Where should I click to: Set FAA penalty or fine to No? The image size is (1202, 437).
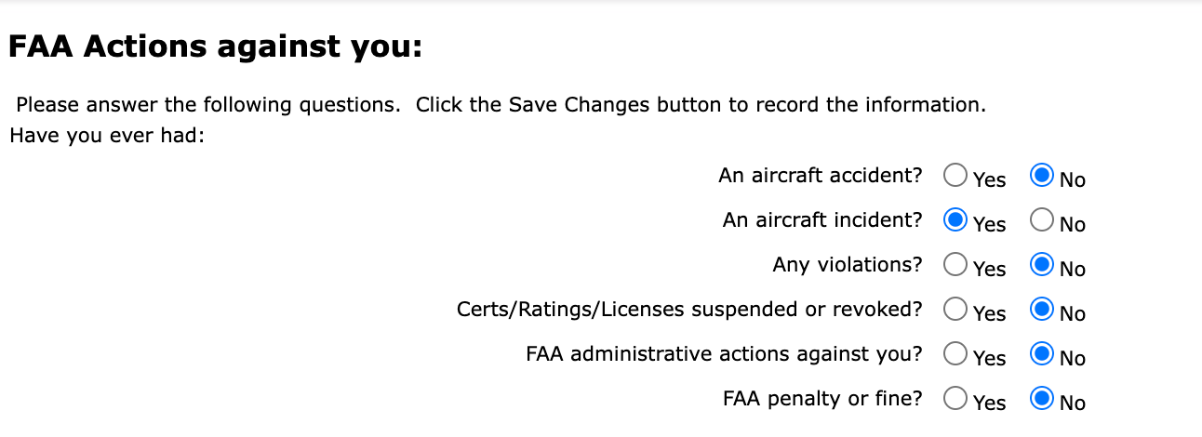(1042, 399)
